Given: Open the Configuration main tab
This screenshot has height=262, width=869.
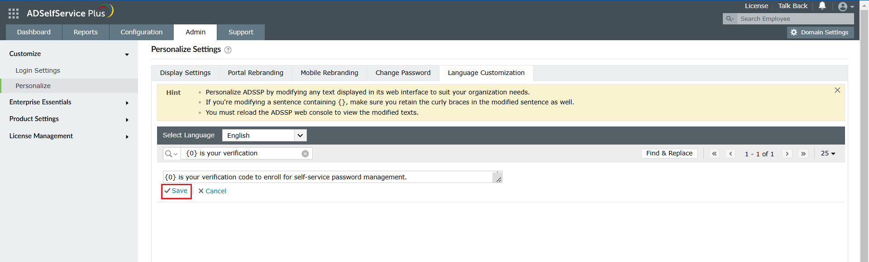Looking at the screenshot, I should tap(141, 32).
